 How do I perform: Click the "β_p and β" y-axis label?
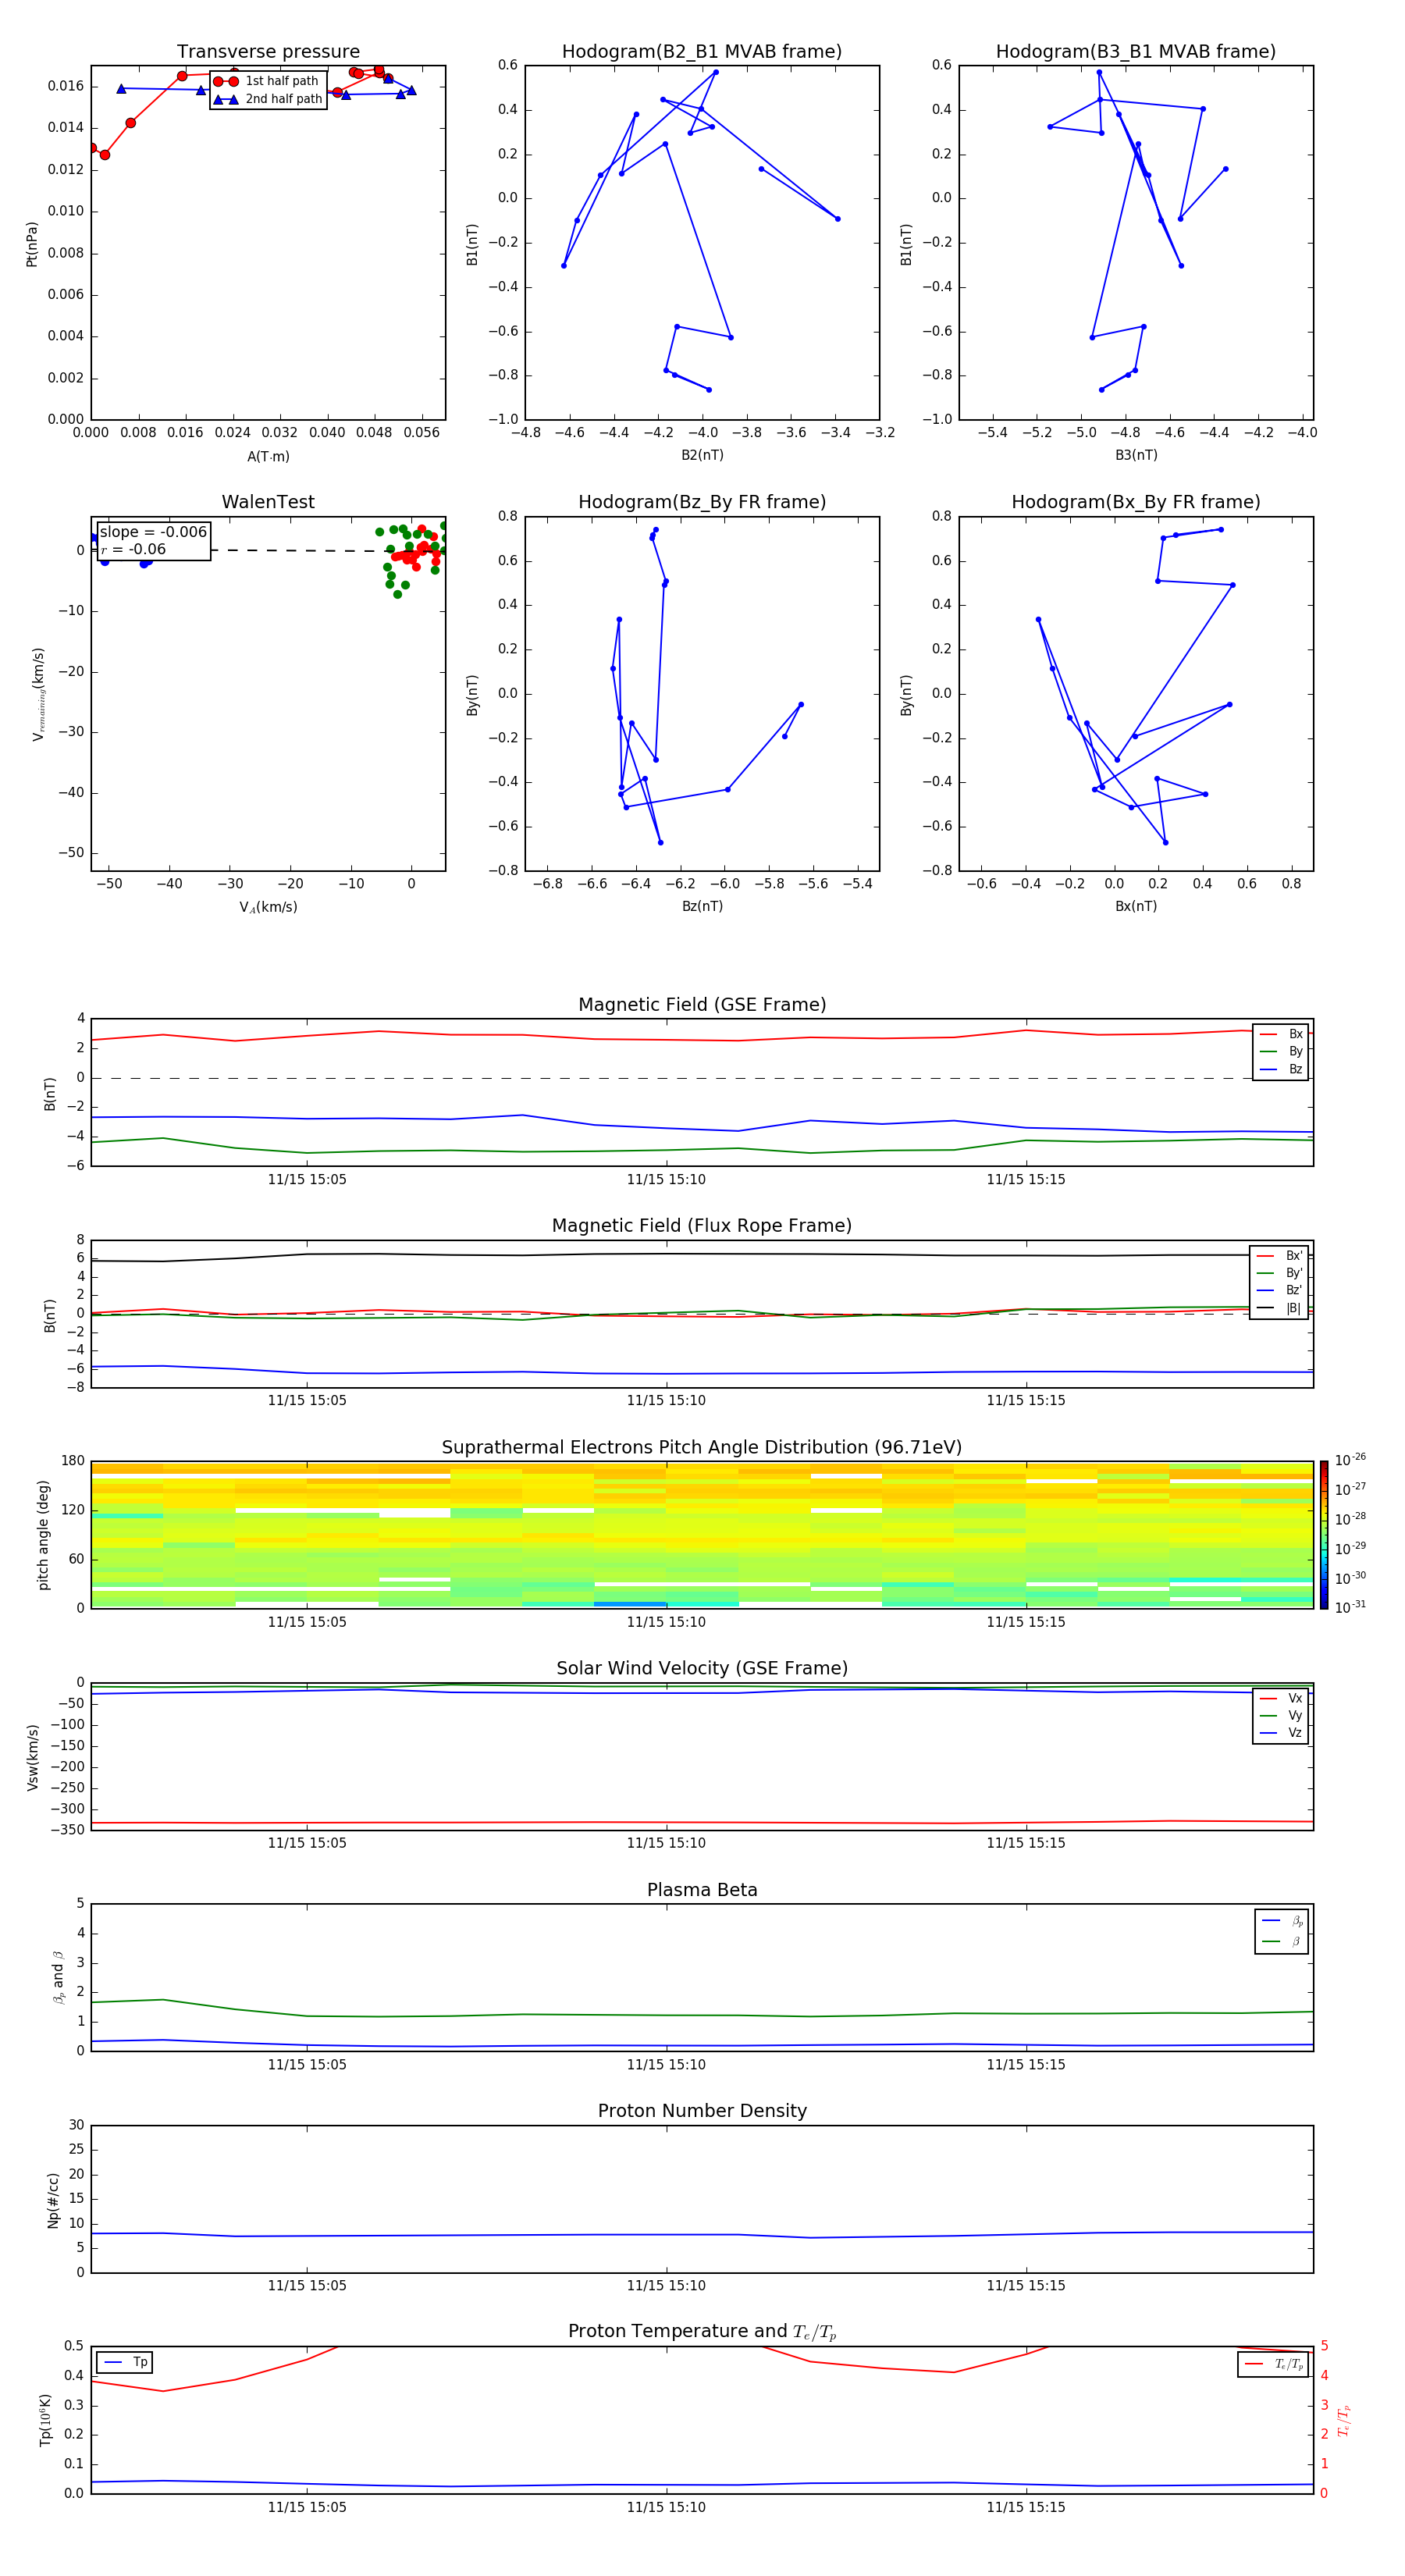(58, 1977)
